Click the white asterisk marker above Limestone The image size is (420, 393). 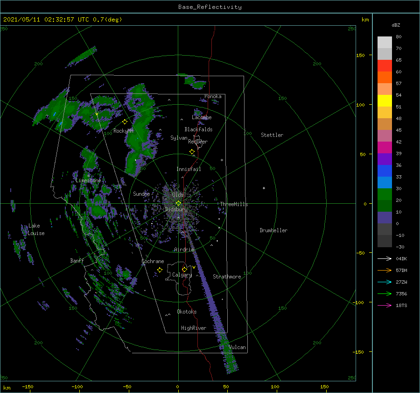(89, 176)
